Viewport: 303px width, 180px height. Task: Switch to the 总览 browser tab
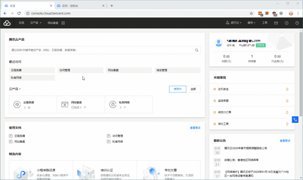tap(28, 6)
